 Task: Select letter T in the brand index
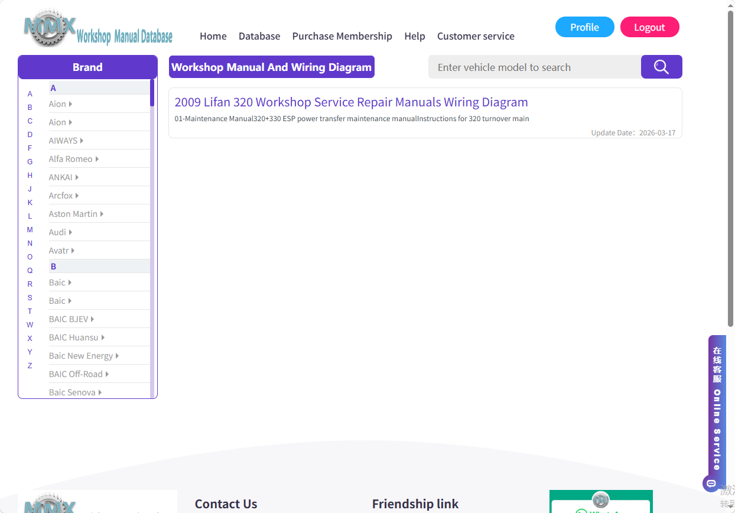point(30,311)
